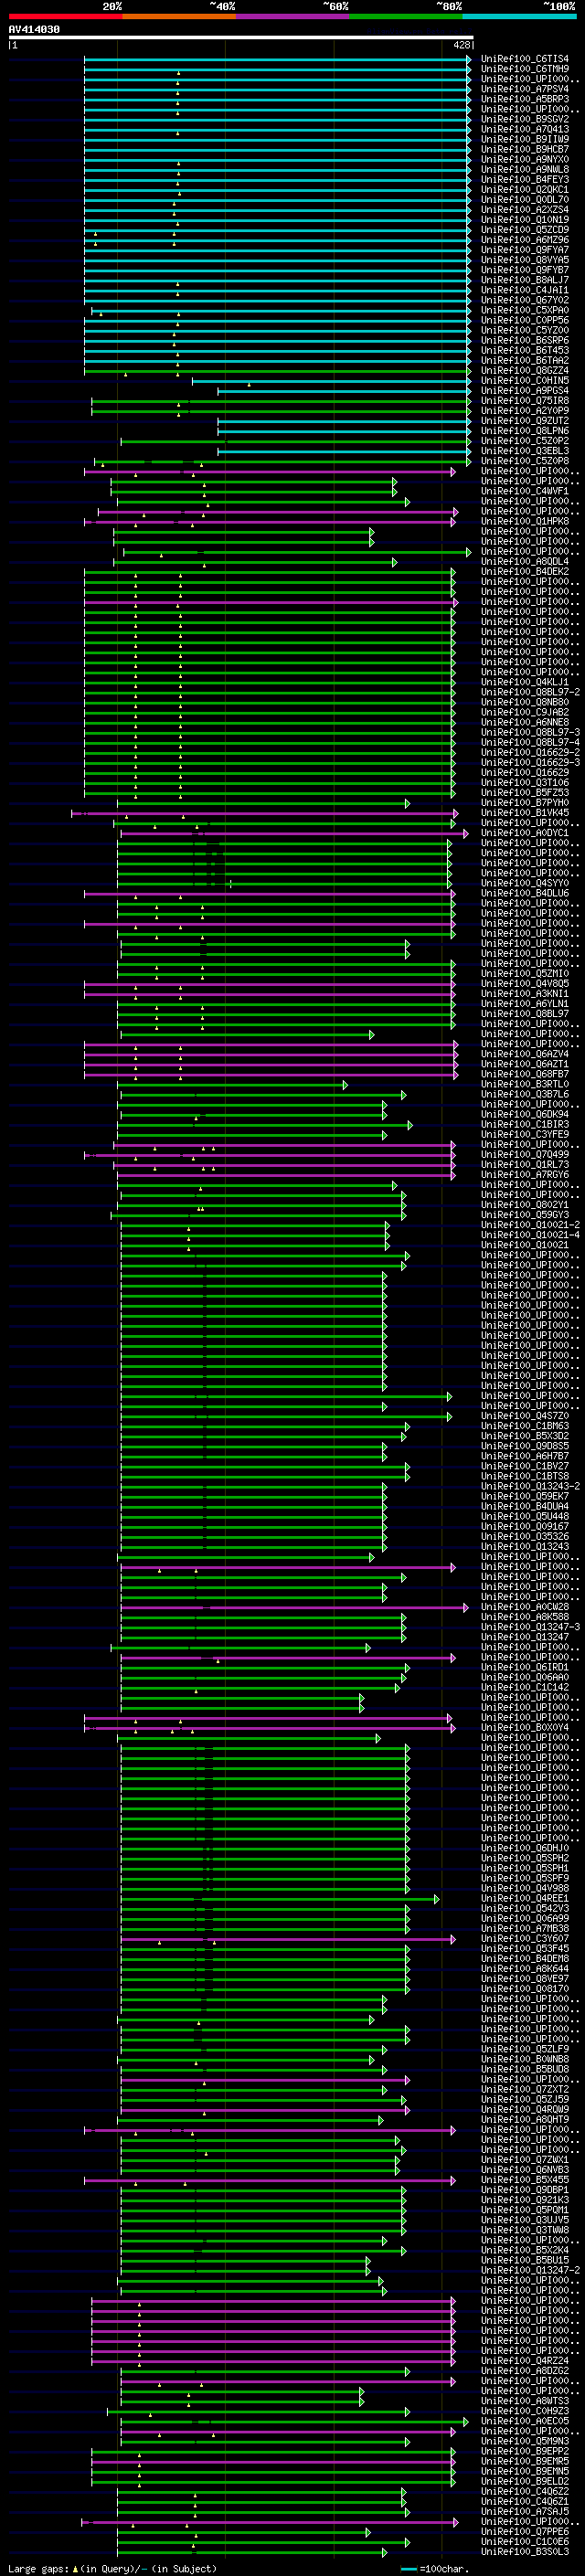Image resolution: width=585 pixels, height=2576 pixels.
Task: Click hit label UniRef100_B9IIW9
Action: tap(525, 139)
